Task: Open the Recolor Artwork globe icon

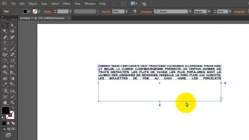Action: pos(135,11)
